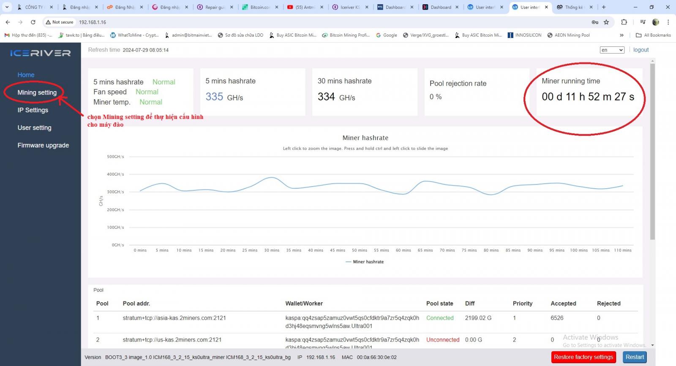This screenshot has width=676, height=366.
Task: Go back with the browser arrow
Action: click(8, 22)
